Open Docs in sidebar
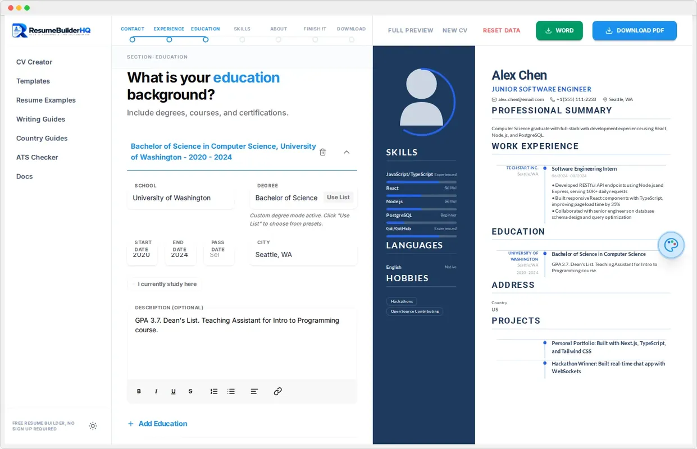 tap(24, 177)
